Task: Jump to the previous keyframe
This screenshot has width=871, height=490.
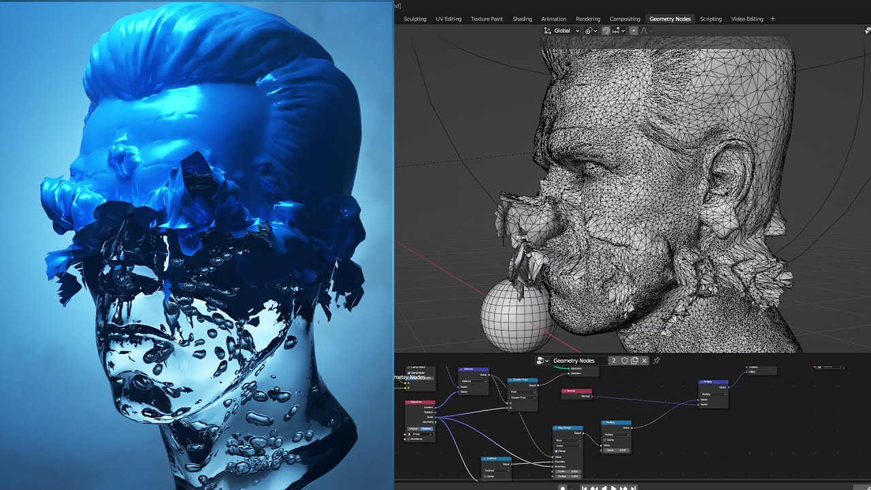Action: (593, 488)
